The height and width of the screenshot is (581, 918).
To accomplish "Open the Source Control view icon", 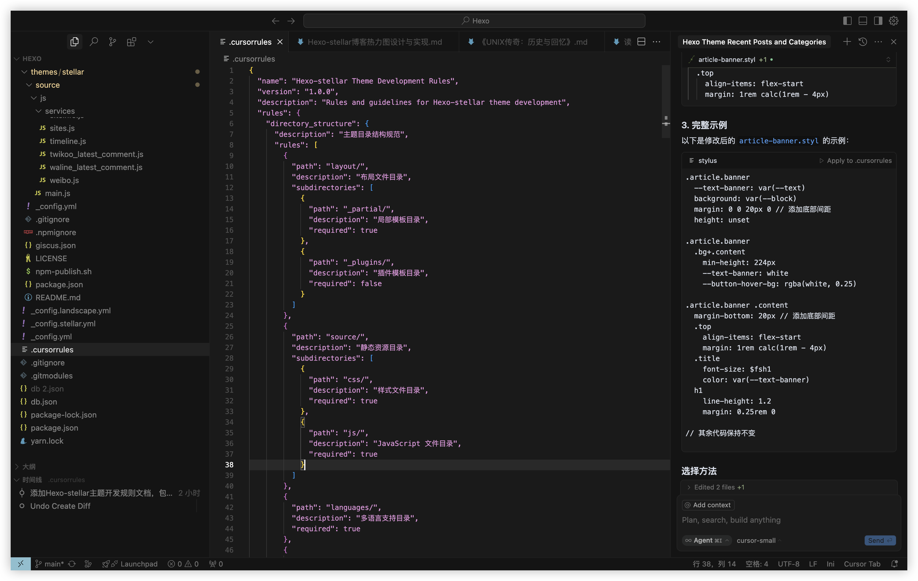I will point(112,42).
